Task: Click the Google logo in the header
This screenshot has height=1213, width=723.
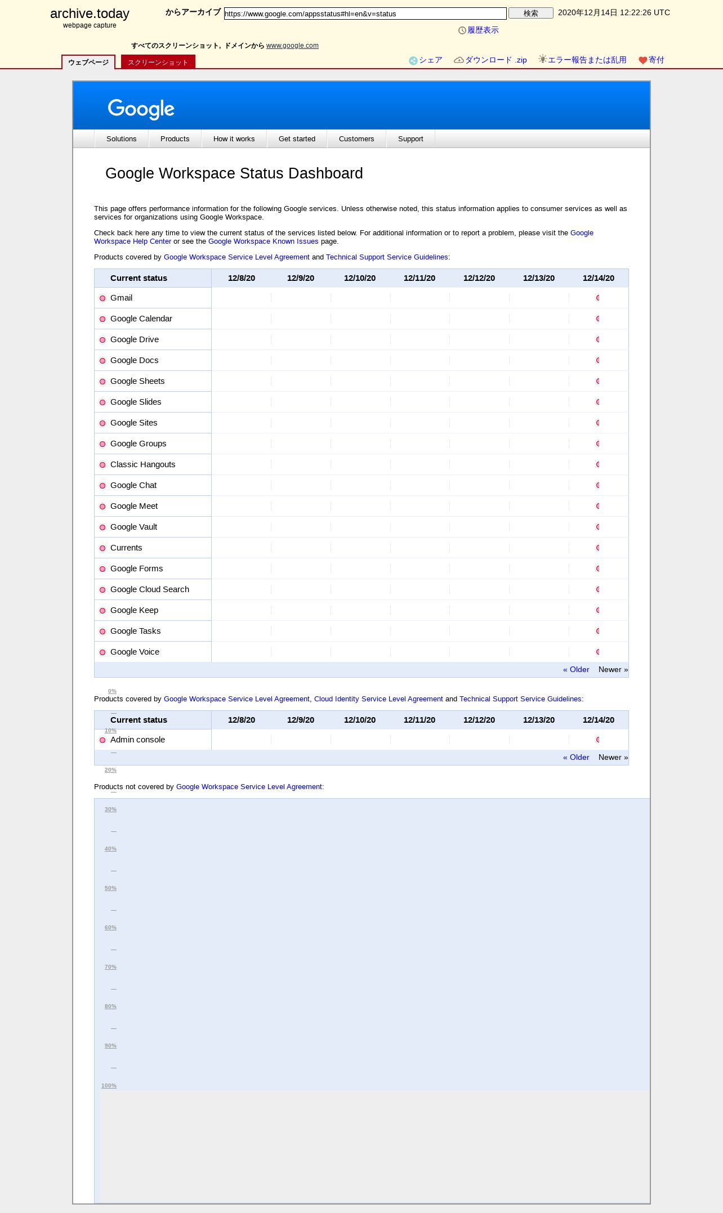Action: (141, 109)
